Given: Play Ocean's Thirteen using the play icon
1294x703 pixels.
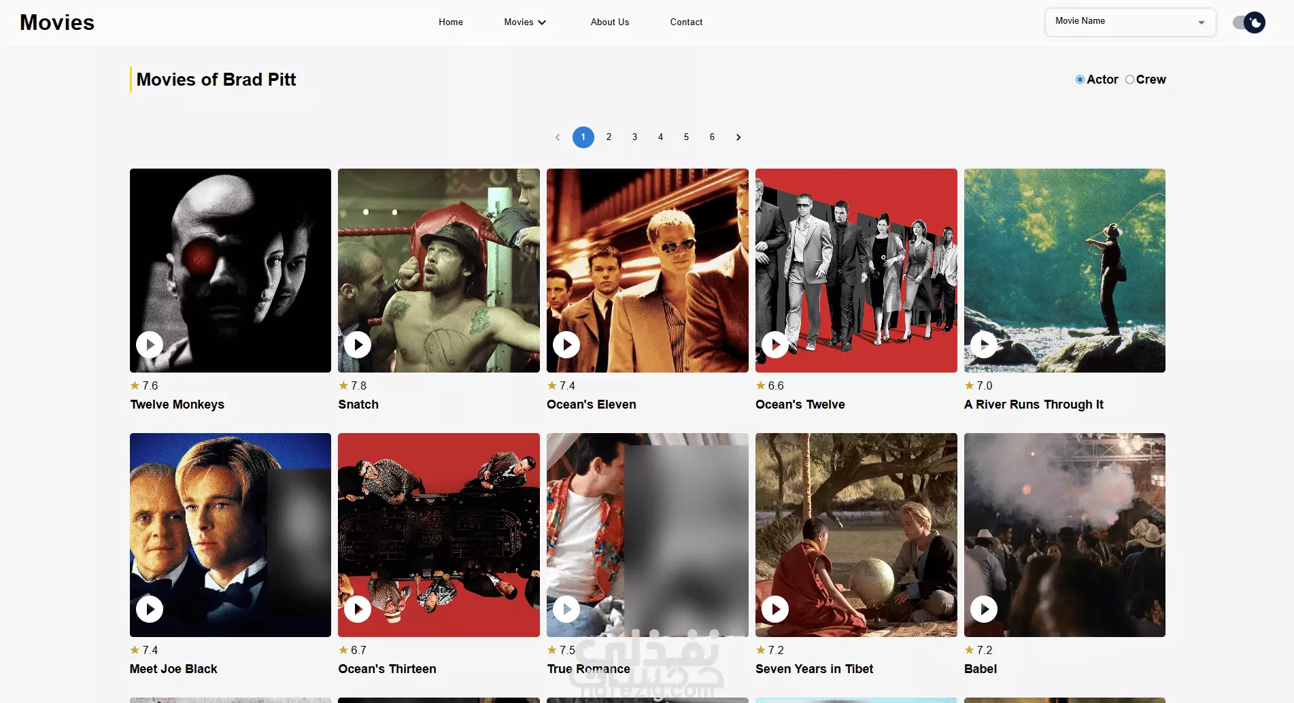Looking at the screenshot, I should point(358,609).
